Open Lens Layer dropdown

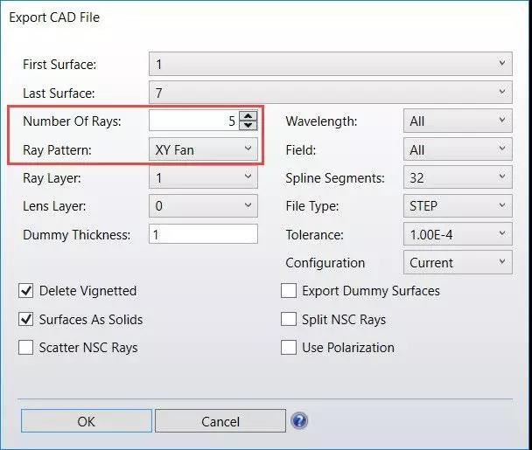coord(203,205)
